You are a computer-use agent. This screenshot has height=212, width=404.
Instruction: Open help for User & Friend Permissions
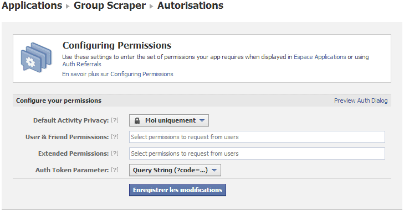(x=115, y=137)
